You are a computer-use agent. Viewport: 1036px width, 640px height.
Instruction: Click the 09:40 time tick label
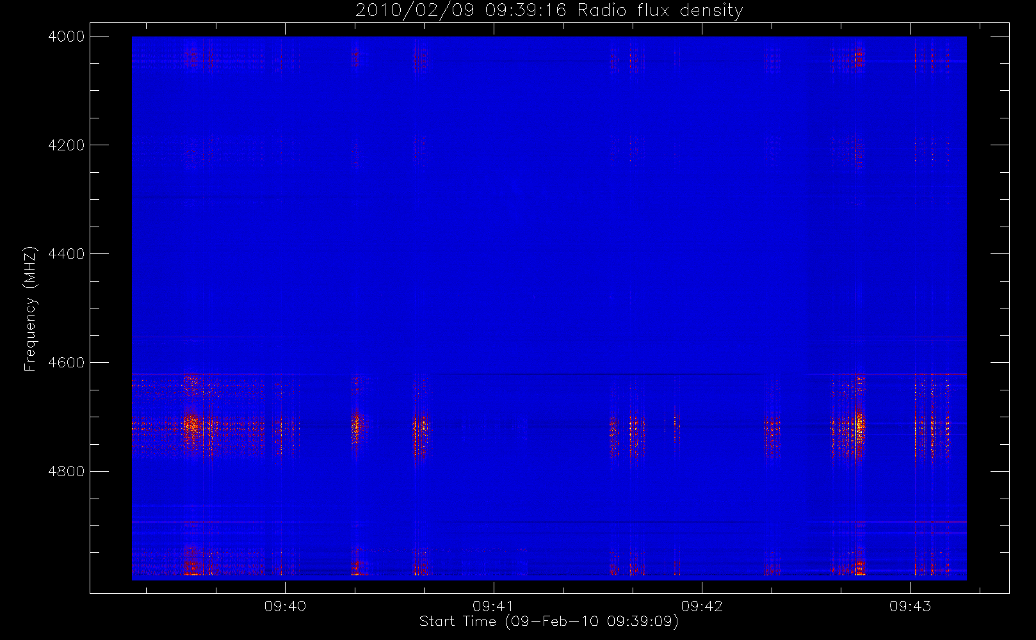[x=285, y=606]
